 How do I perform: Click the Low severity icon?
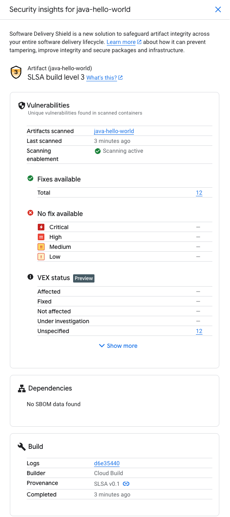(41, 257)
